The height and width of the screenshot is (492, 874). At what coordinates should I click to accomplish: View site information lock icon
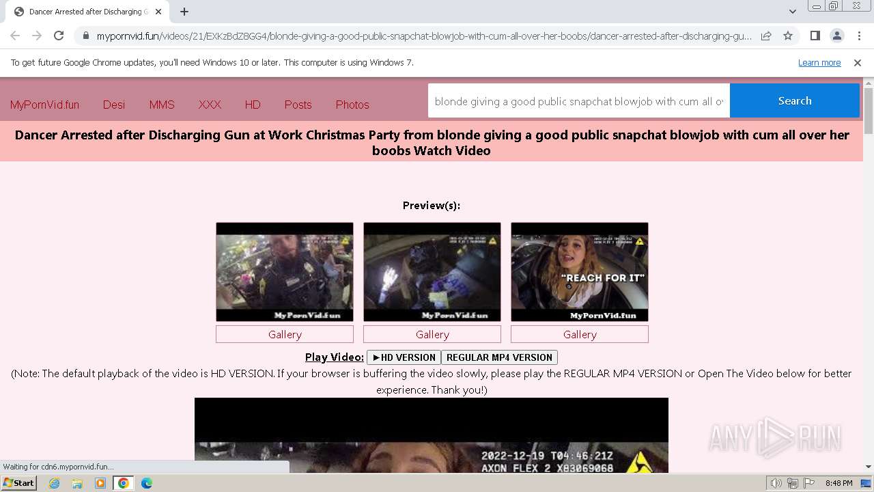pos(85,36)
